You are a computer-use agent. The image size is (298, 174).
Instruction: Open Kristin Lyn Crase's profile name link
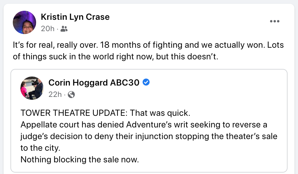tap(75, 17)
